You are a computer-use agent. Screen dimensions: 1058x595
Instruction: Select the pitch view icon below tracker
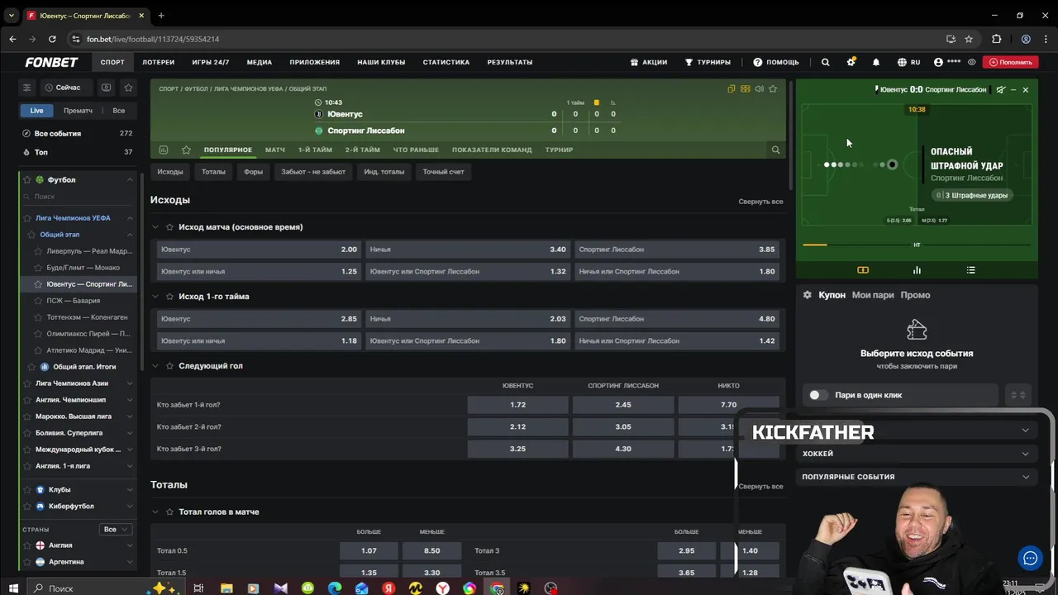click(x=863, y=270)
